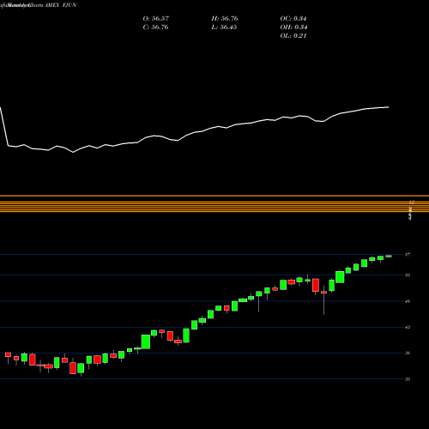Viewport: 429px width, 429px height.
Task: Click the 33 price axis label
Action: (x=408, y=379)
